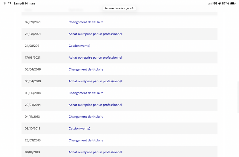This screenshot has width=239, height=157.
Task: Tap the 5G network indicator
Action: (215, 4)
